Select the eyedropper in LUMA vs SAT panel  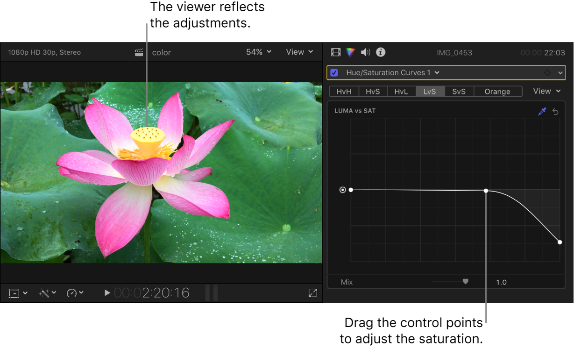(542, 111)
